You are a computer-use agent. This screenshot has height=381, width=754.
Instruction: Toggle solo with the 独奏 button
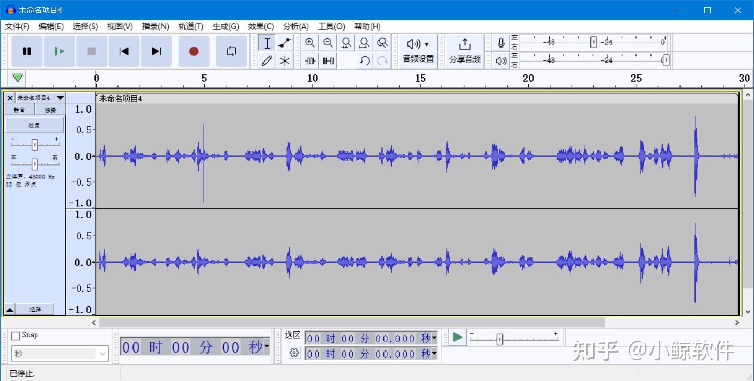49,109
